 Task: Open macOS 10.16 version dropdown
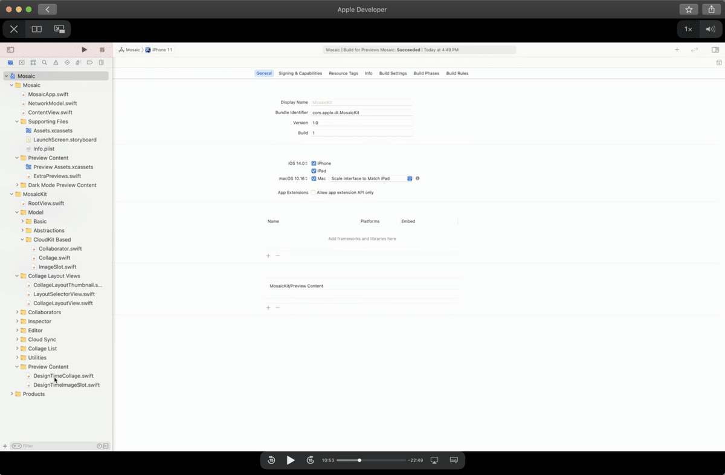pos(294,179)
